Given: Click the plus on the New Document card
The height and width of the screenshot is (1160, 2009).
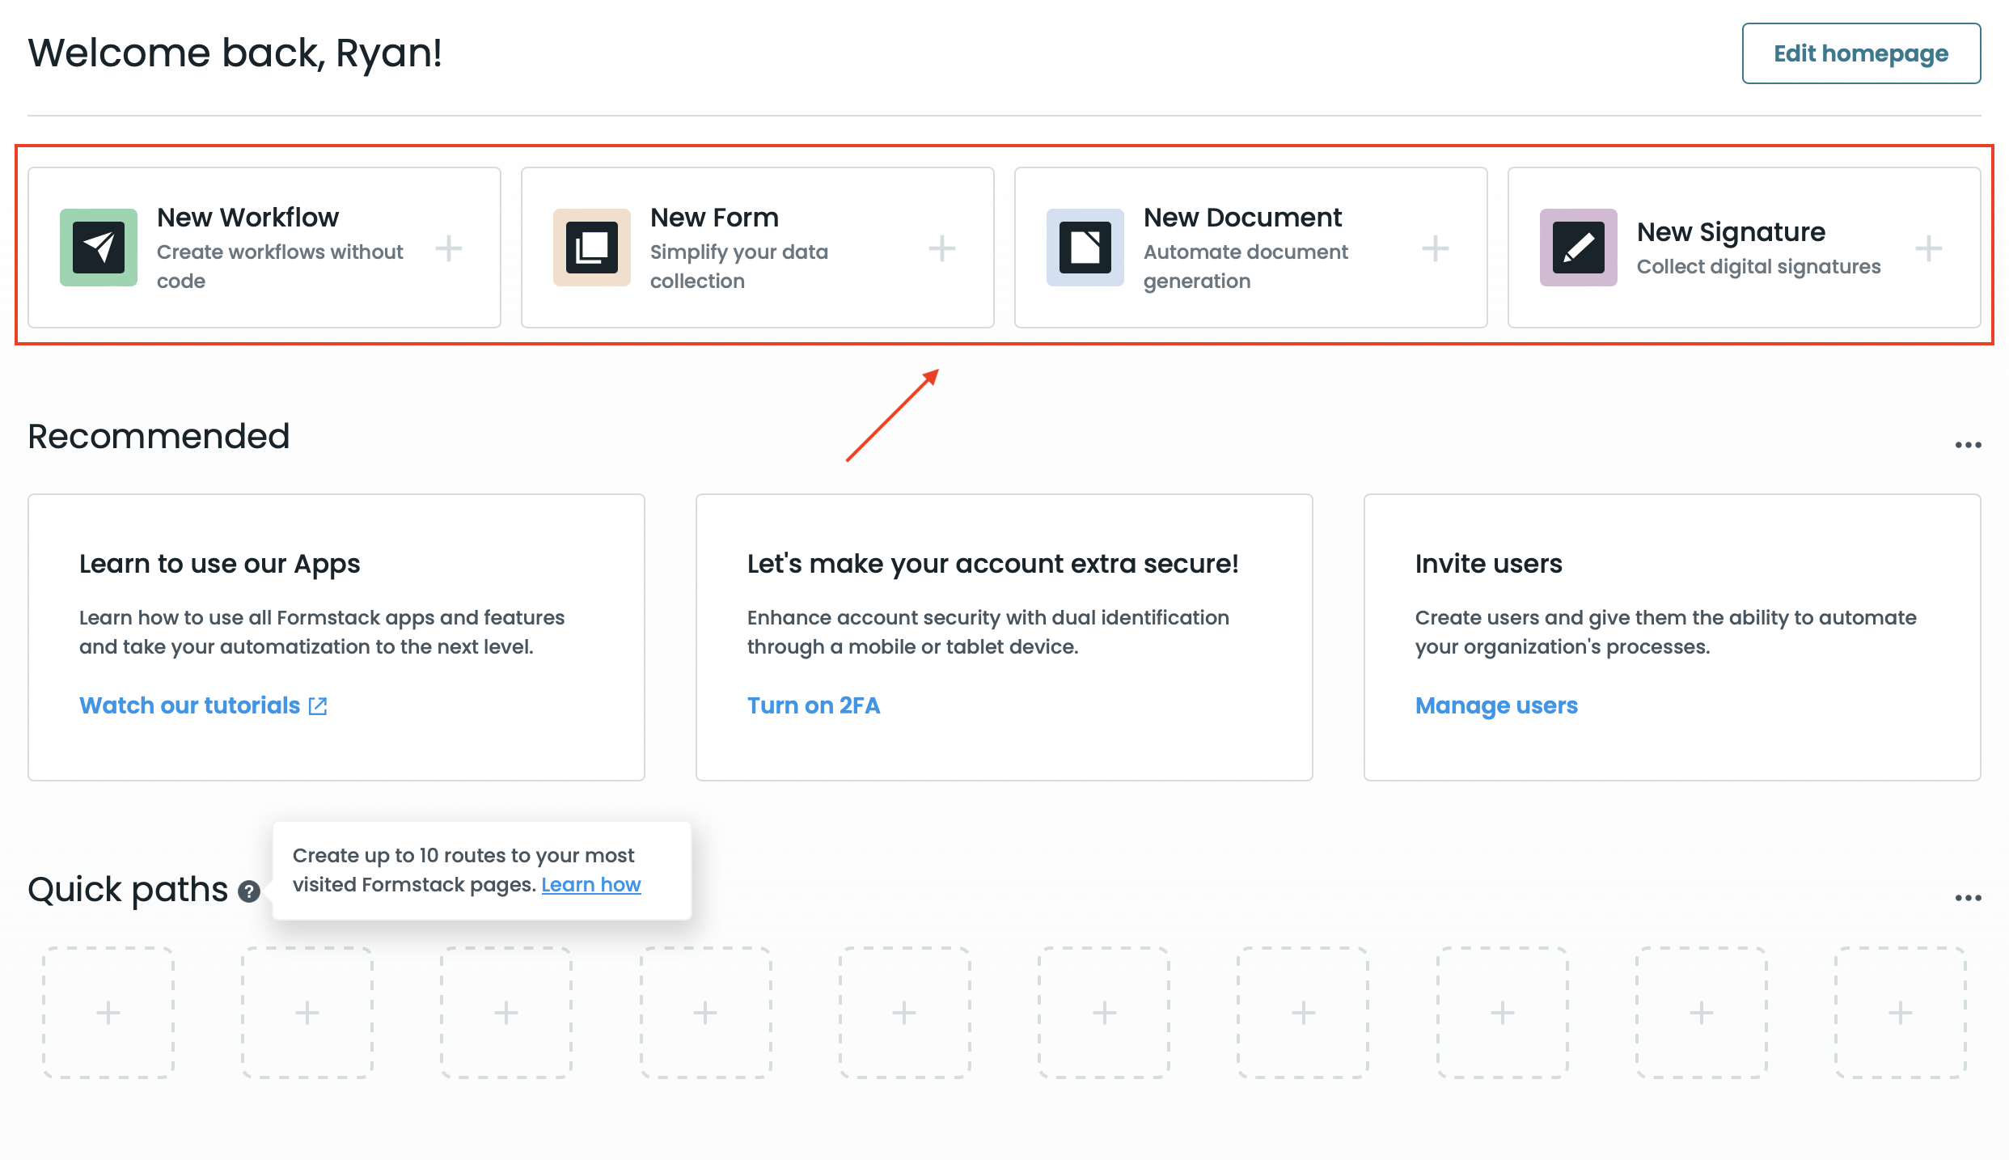Looking at the screenshot, I should click(x=1436, y=248).
